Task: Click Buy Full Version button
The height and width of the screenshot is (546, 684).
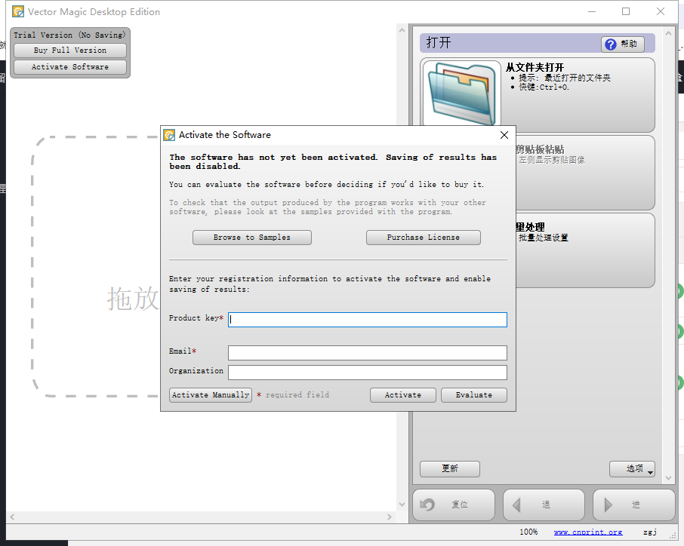Action: 70,51
